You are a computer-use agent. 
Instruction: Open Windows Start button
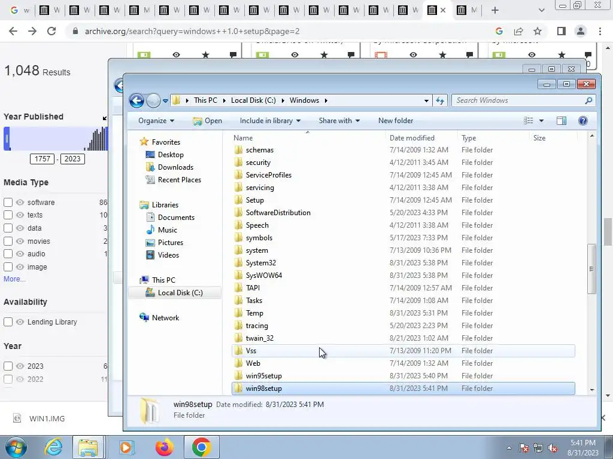tap(16, 447)
